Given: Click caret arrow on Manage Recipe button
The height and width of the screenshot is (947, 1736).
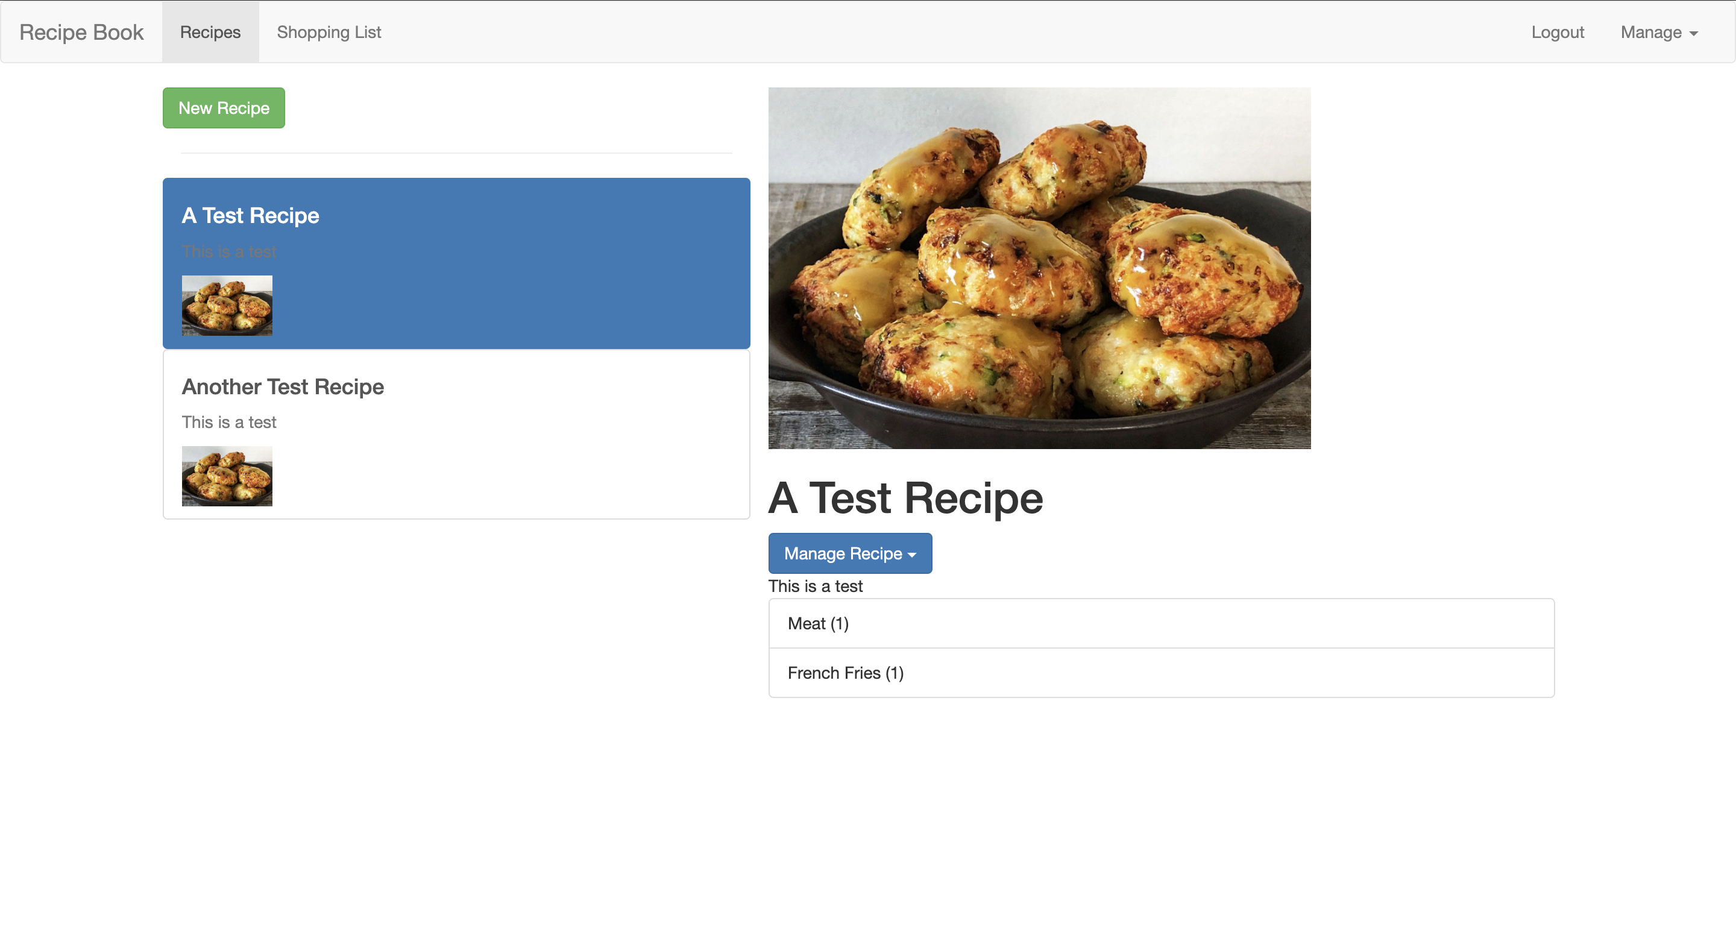Looking at the screenshot, I should pos(912,555).
